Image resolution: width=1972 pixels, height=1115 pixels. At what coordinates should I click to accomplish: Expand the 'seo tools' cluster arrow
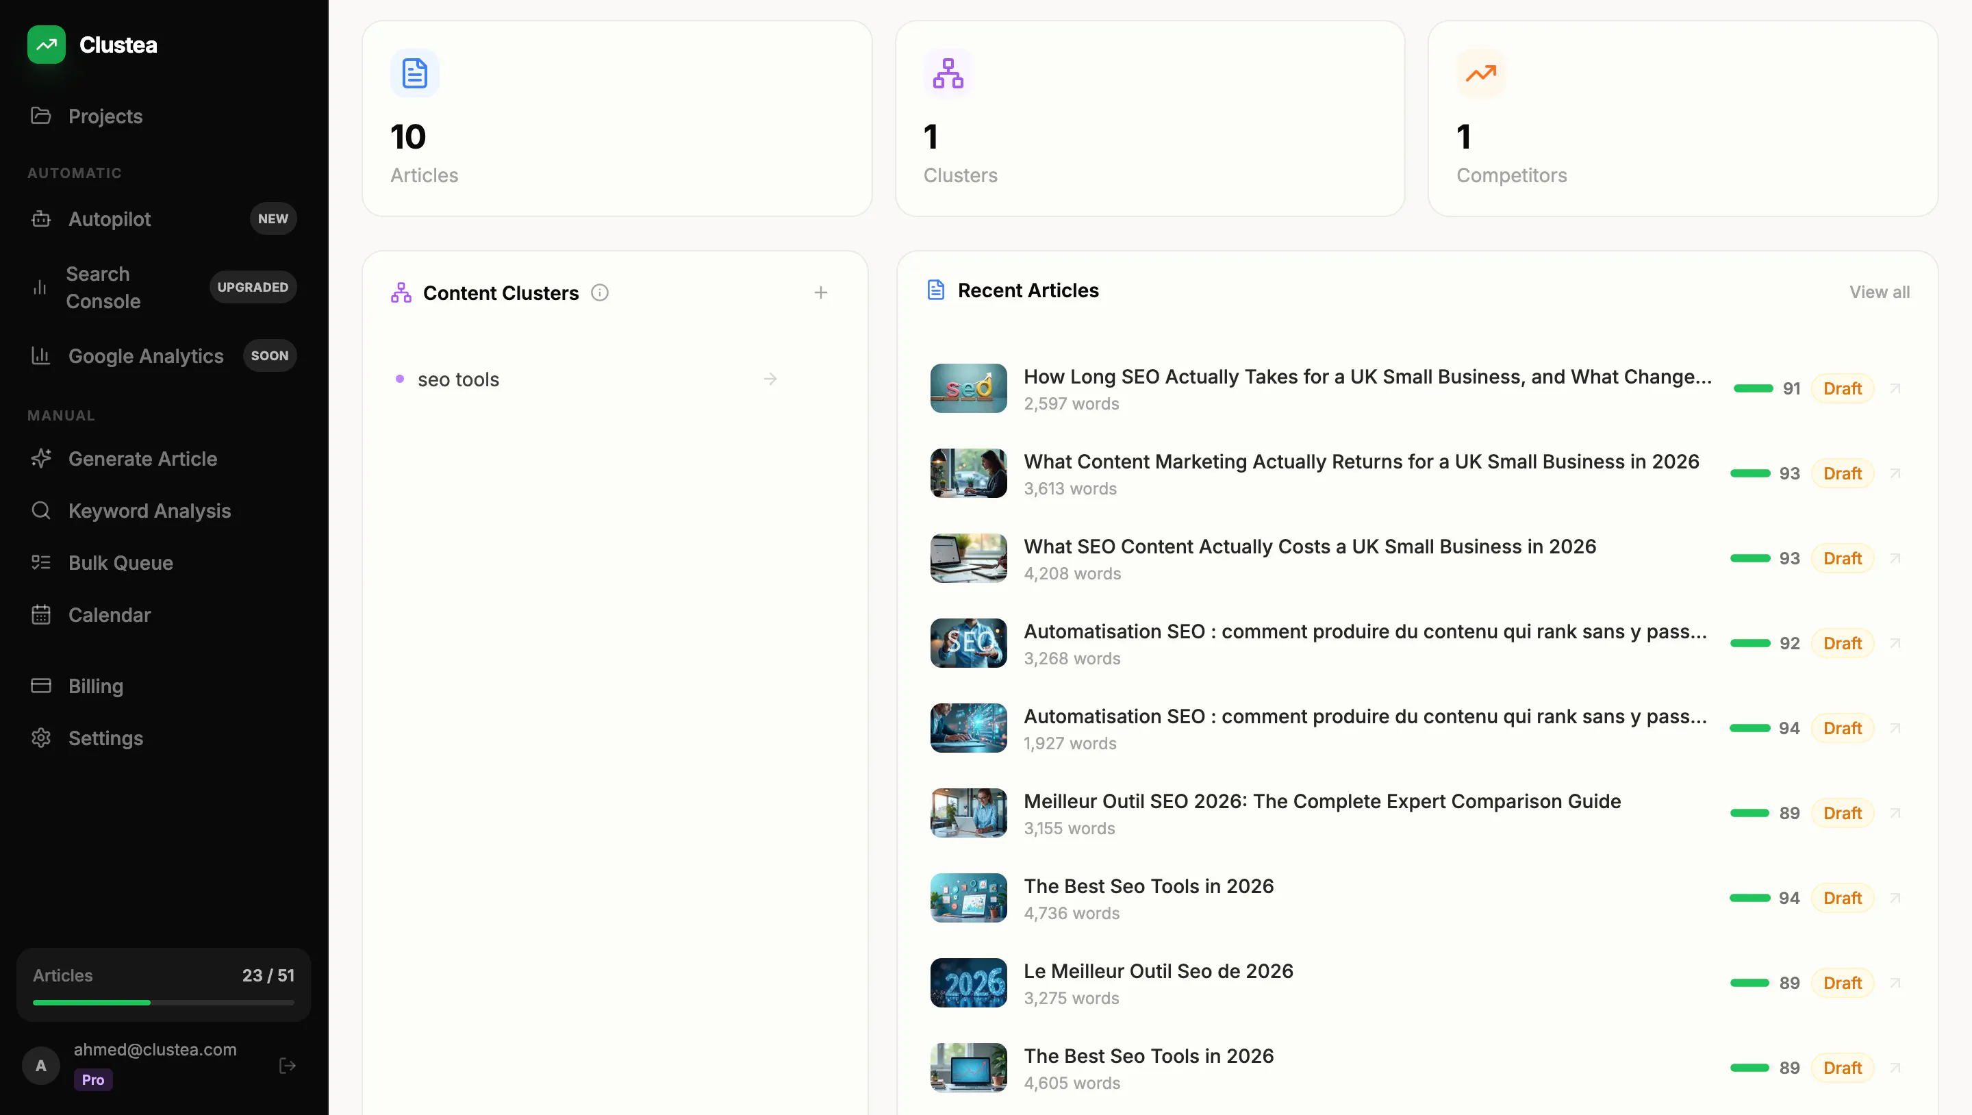click(x=770, y=379)
